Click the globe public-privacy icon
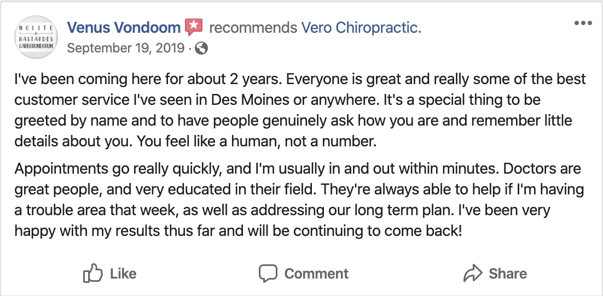This screenshot has height=296, width=603. coord(201,49)
